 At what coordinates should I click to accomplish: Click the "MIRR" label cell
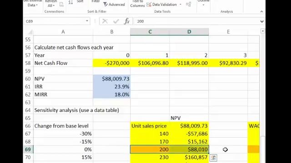(63, 95)
